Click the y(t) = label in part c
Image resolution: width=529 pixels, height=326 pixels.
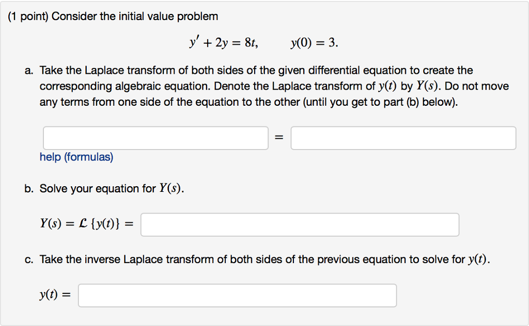(55, 295)
